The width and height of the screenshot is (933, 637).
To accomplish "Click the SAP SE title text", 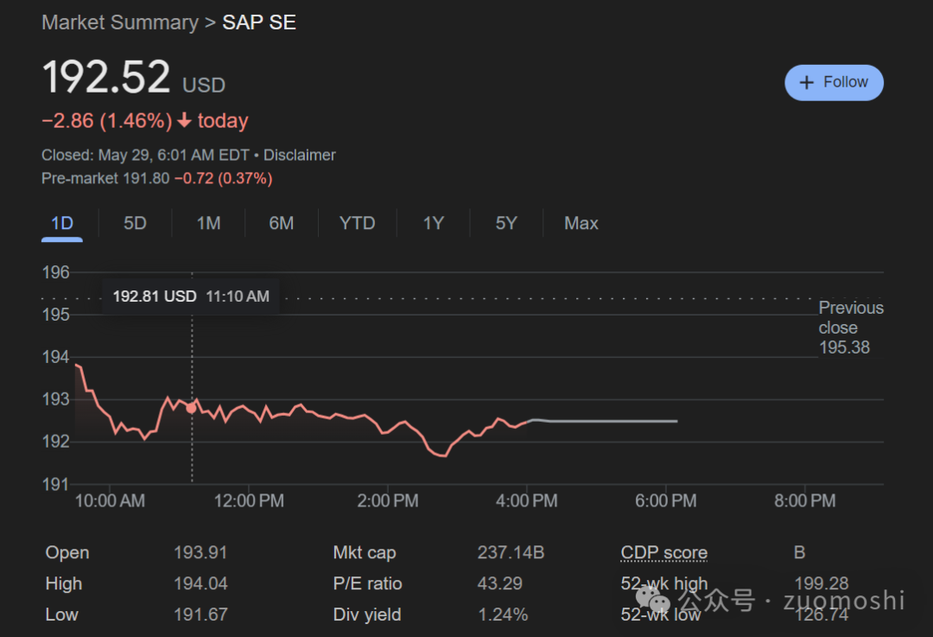I will (x=259, y=22).
